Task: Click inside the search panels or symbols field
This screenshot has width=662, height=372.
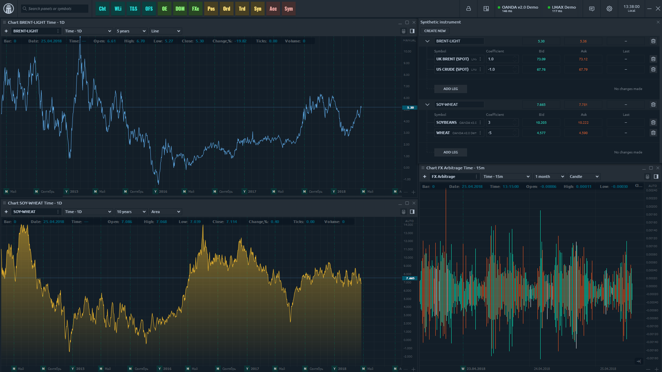Action: coord(54,8)
